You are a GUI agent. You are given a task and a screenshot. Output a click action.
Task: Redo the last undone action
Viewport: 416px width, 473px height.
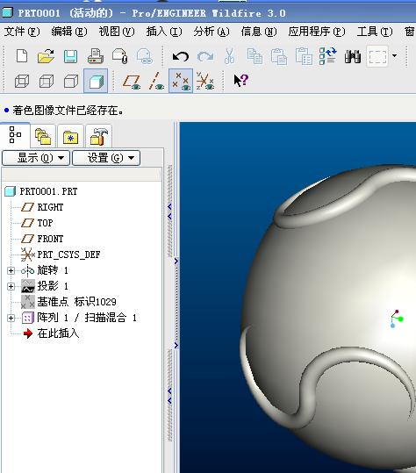click(205, 56)
